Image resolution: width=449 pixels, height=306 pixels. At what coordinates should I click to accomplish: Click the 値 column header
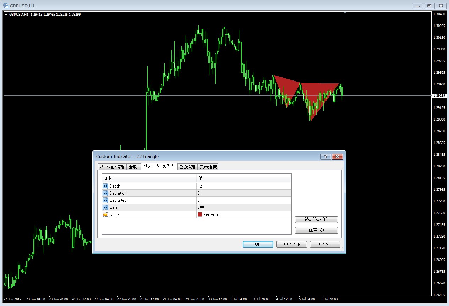click(244, 178)
